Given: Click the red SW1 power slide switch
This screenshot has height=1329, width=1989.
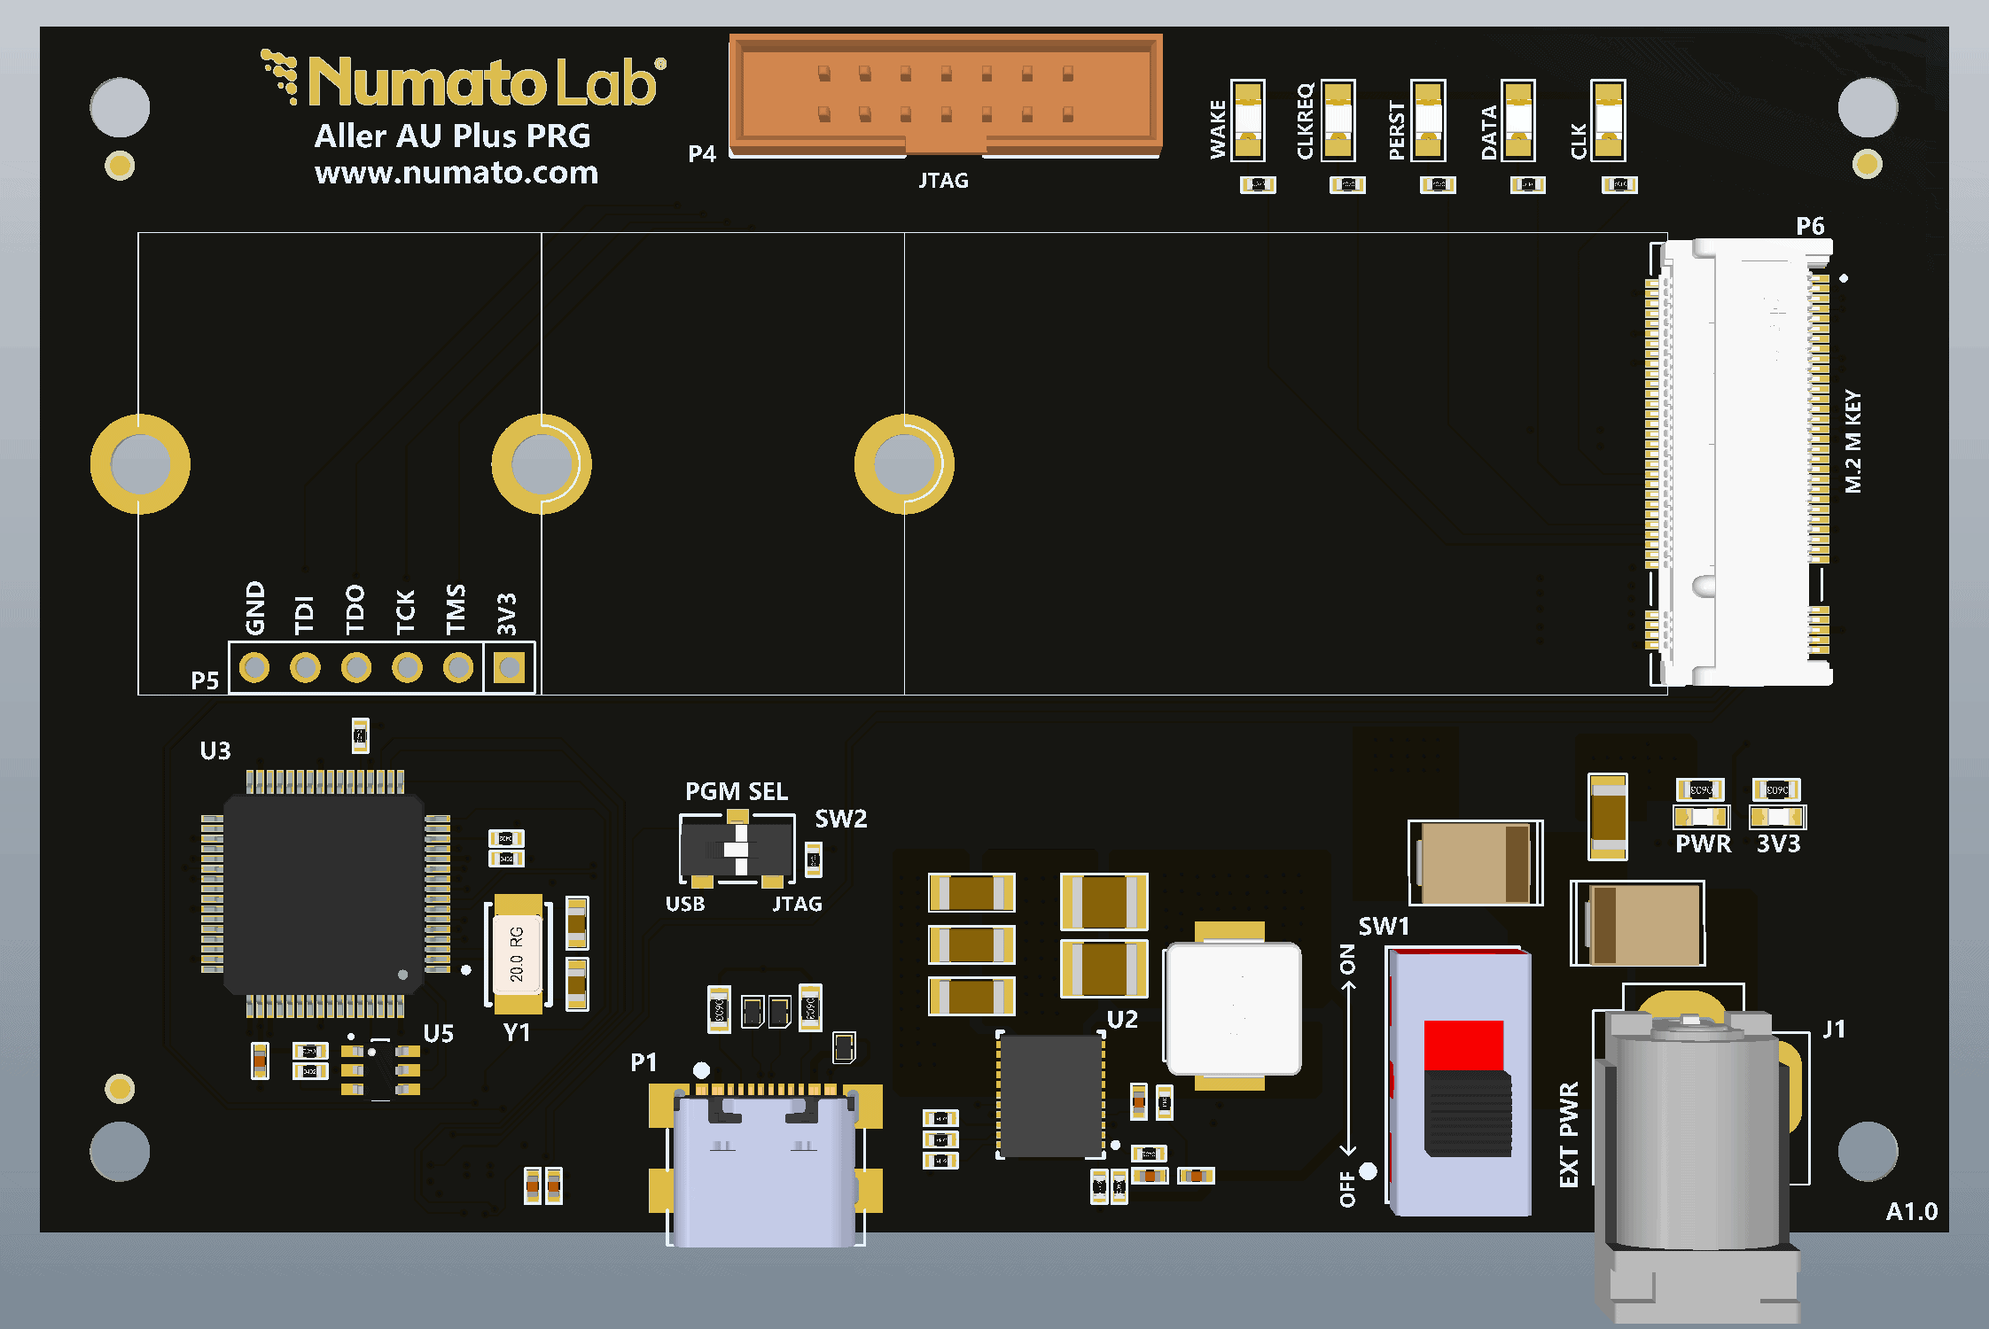Looking at the screenshot, I should click(1461, 1081).
